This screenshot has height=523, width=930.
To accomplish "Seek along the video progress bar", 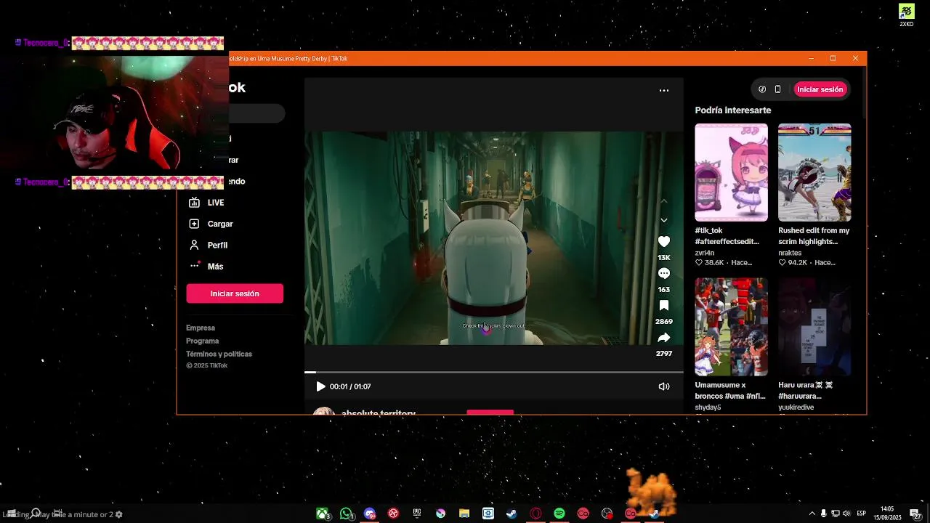I will tap(493, 372).
